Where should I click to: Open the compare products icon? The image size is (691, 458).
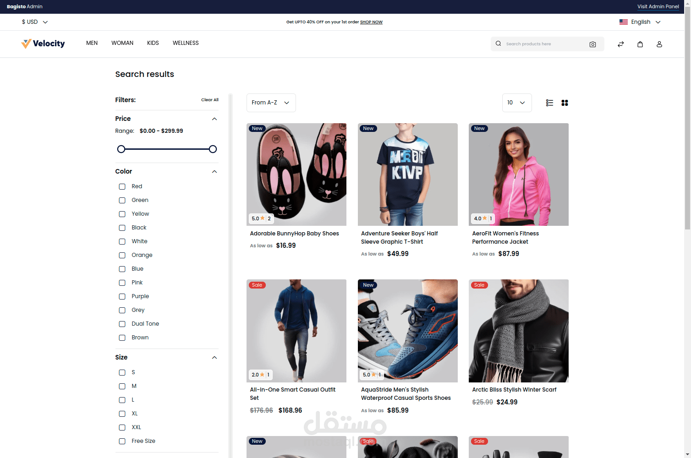coord(620,44)
